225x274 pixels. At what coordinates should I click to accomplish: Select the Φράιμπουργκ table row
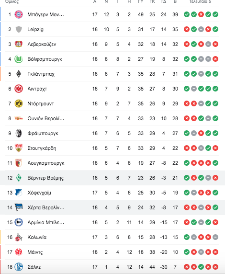(112, 133)
